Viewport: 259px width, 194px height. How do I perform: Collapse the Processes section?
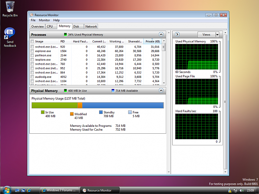(161, 34)
